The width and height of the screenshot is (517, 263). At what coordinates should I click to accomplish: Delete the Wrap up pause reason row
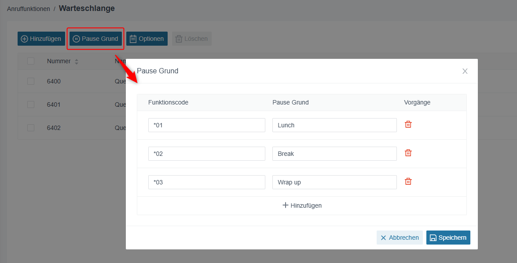408,182
